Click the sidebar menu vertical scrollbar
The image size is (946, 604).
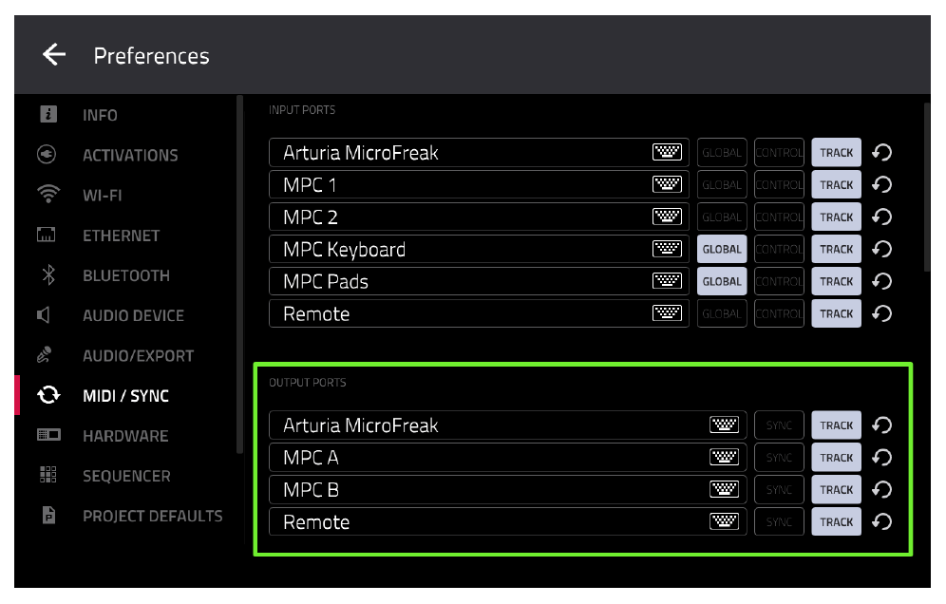239,274
